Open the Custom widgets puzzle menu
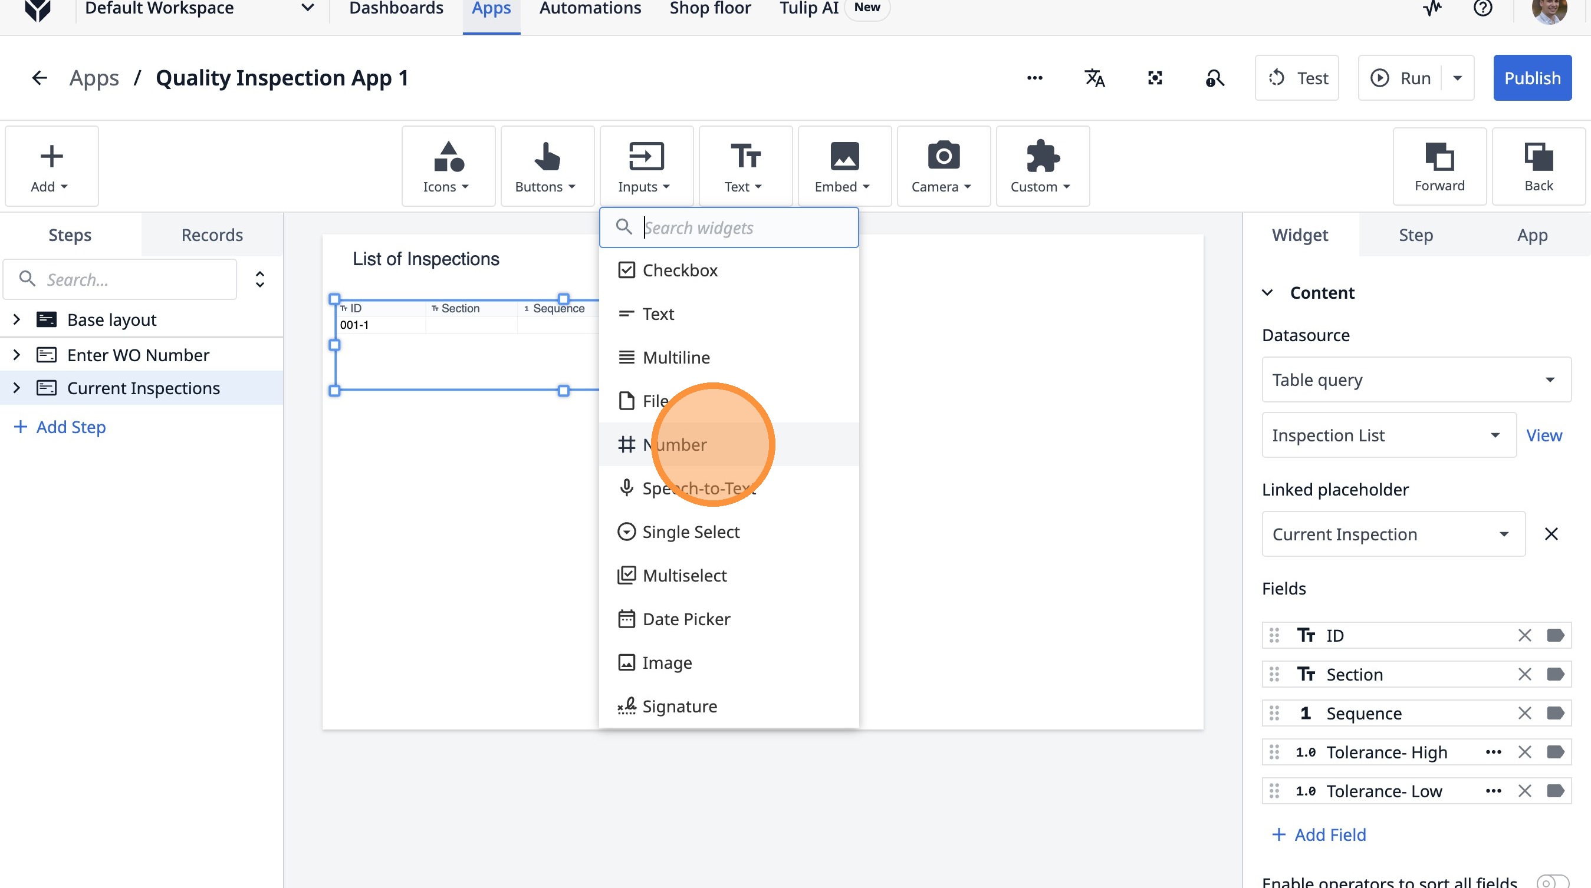The height and width of the screenshot is (888, 1591). click(x=1041, y=166)
